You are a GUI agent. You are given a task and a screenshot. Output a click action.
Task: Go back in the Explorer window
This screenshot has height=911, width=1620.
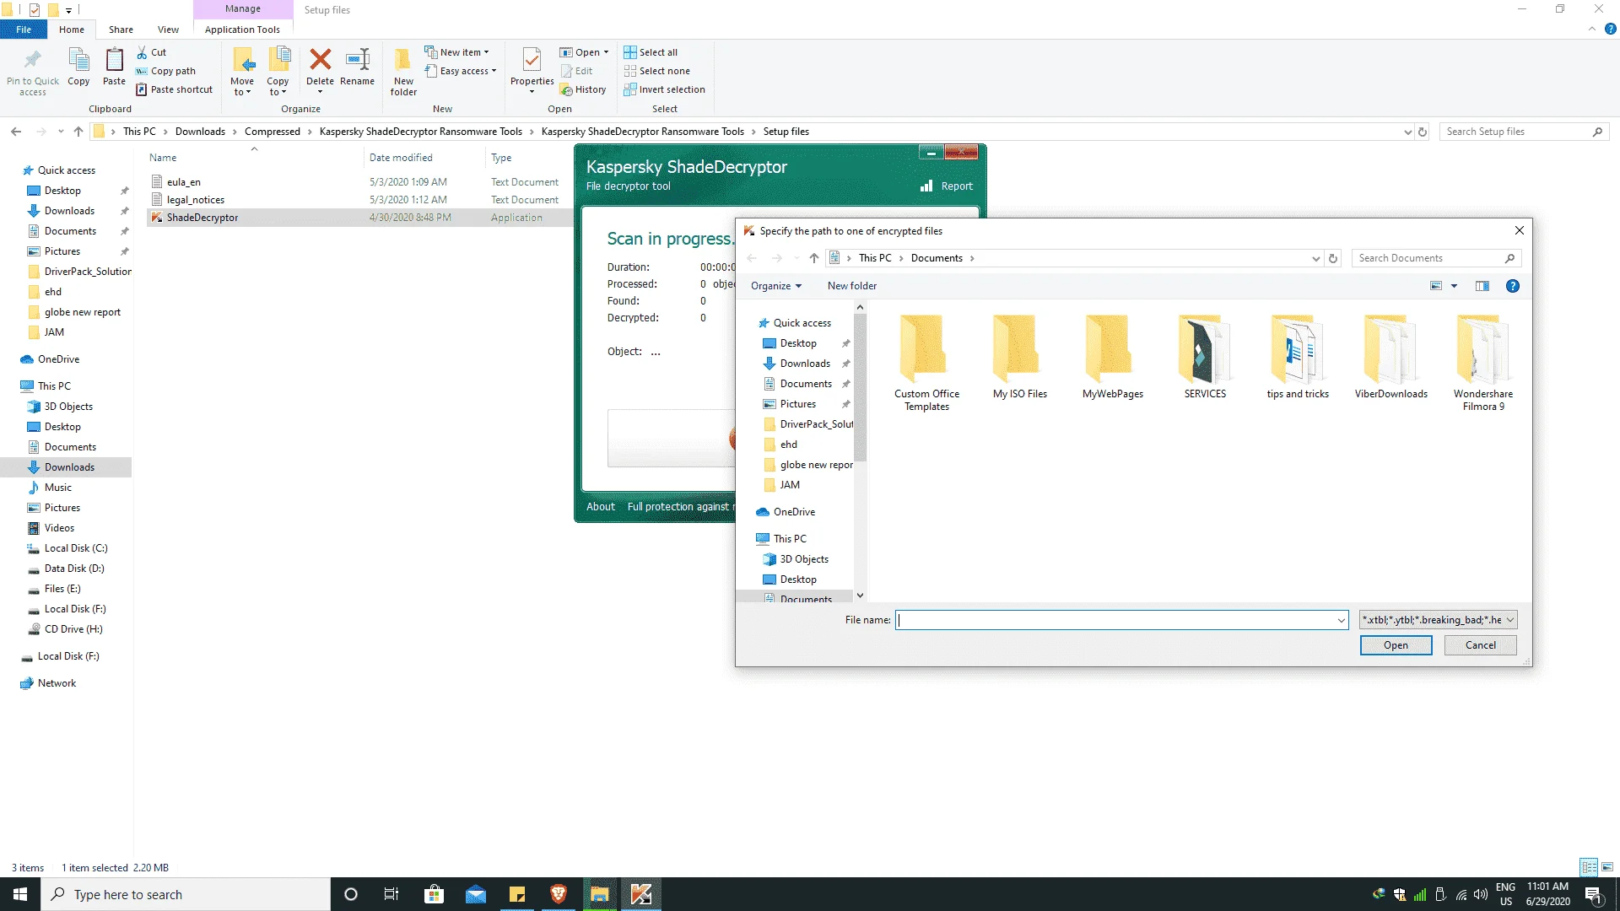(16, 132)
